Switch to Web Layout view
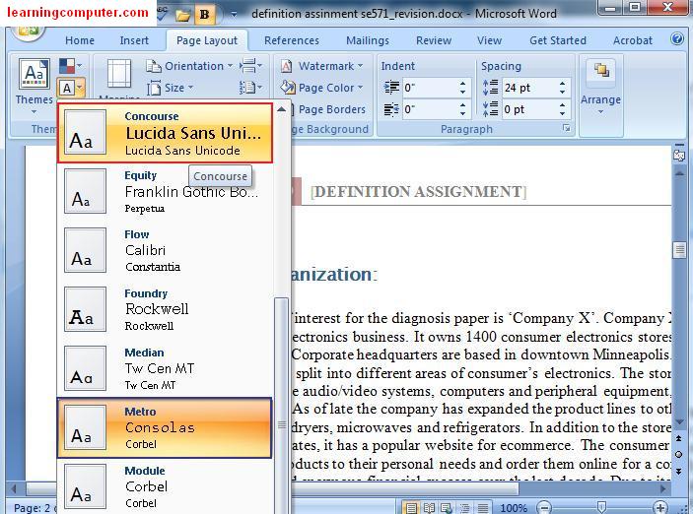This screenshot has width=693, height=514. tap(447, 508)
